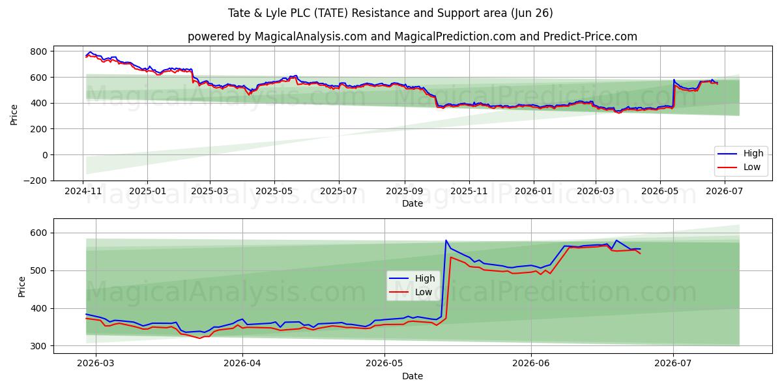Click the '−200' y-axis value on the top chart
This screenshot has height=391, width=782.
(36, 181)
